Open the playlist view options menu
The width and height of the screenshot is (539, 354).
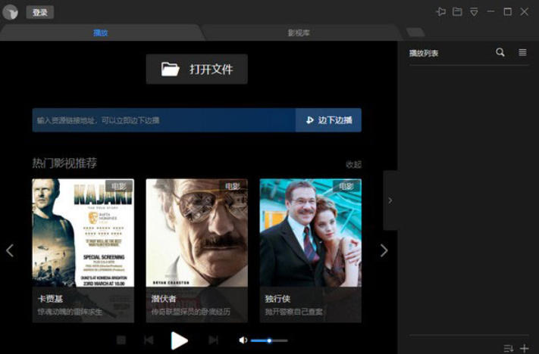click(522, 52)
